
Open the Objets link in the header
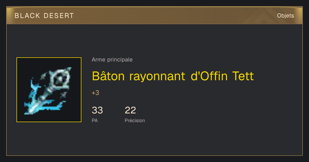[x=285, y=16]
